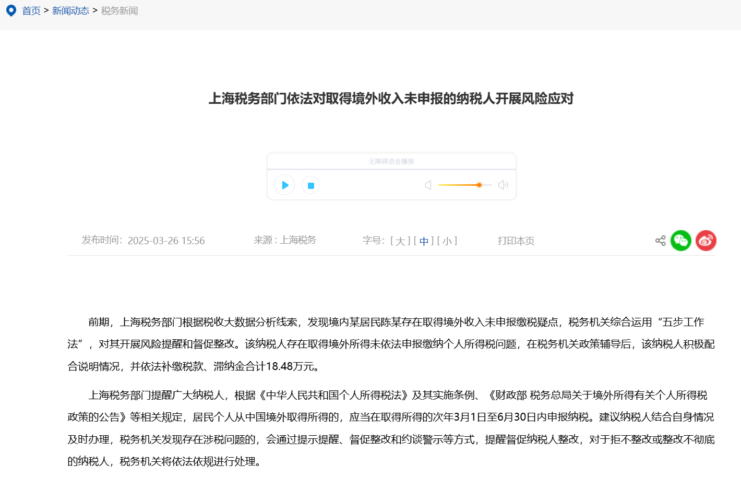Screen dimensions: 741x478
Task: Play the 无障碍语音播报 audio narration
Action: 284,185
